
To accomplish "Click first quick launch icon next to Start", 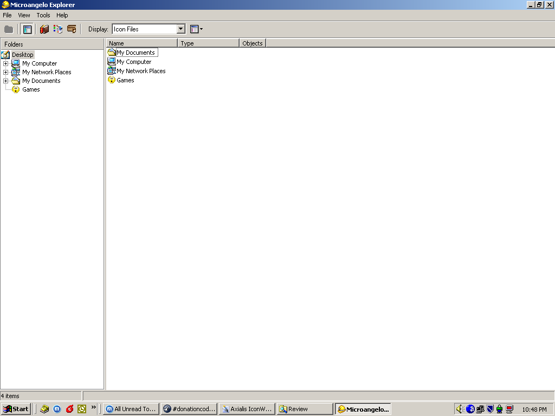I will coord(44,409).
